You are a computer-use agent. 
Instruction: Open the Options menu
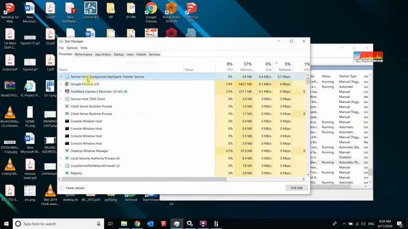[72, 48]
